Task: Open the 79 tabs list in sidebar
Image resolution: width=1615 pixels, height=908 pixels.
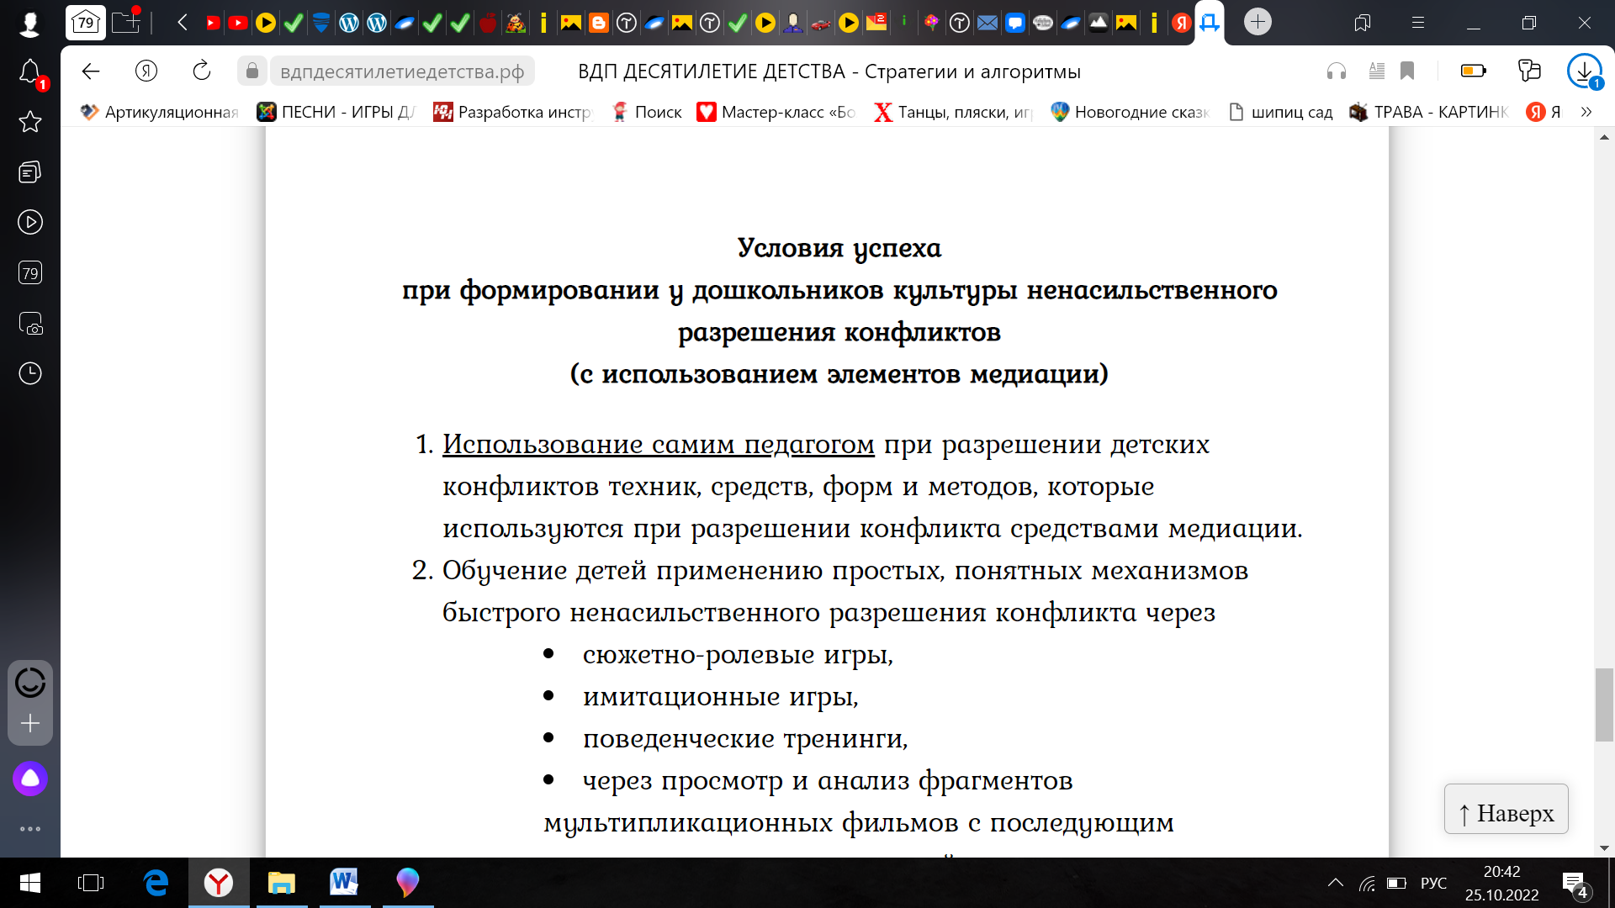Action: tap(30, 272)
